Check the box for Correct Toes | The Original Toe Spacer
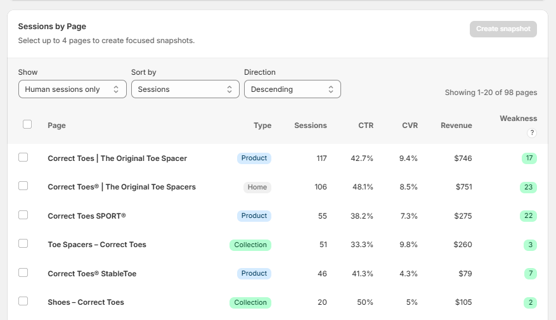Image resolution: width=556 pixels, height=320 pixels. (x=23, y=157)
